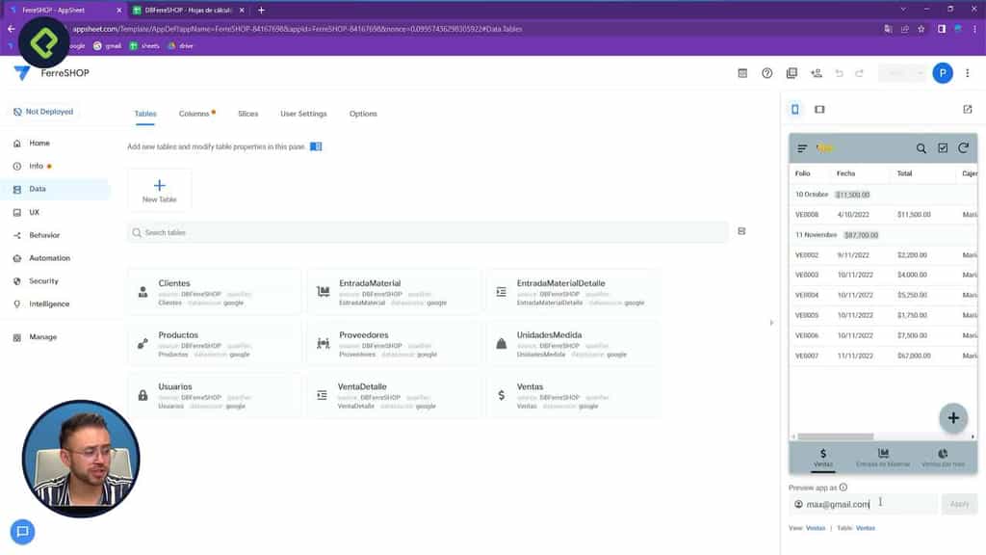The height and width of the screenshot is (555, 986).
Task: Undo the last change
Action: pyautogui.click(x=840, y=73)
